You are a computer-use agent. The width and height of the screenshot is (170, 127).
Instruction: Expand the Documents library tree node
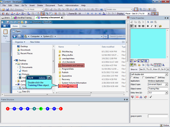click(18, 67)
